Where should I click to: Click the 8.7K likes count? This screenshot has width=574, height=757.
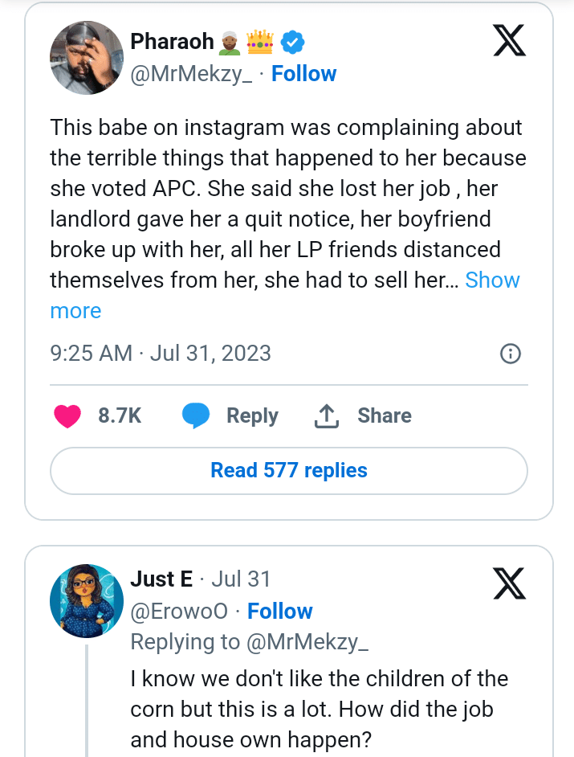point(120,416)
